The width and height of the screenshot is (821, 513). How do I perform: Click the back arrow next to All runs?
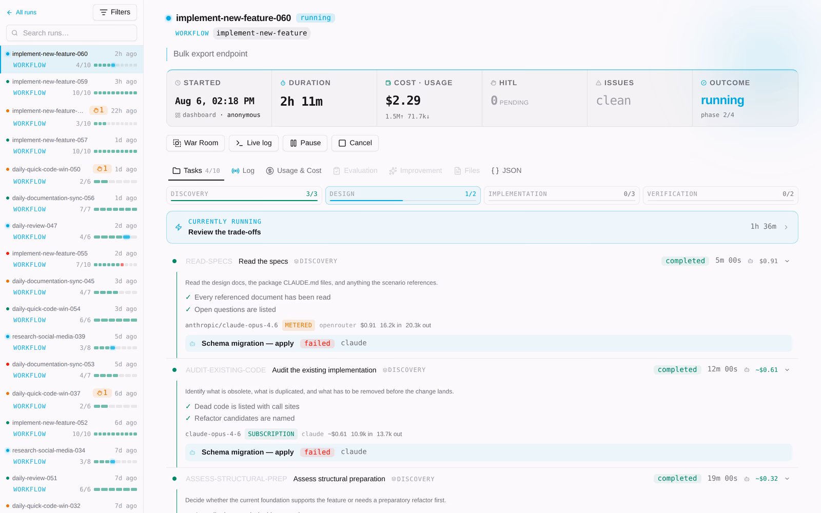(x=9, y=12)
